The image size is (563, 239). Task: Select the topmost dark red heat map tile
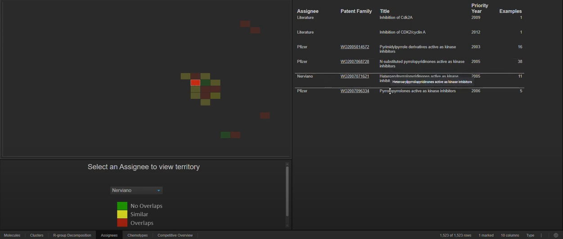click(x=245, y=24)
